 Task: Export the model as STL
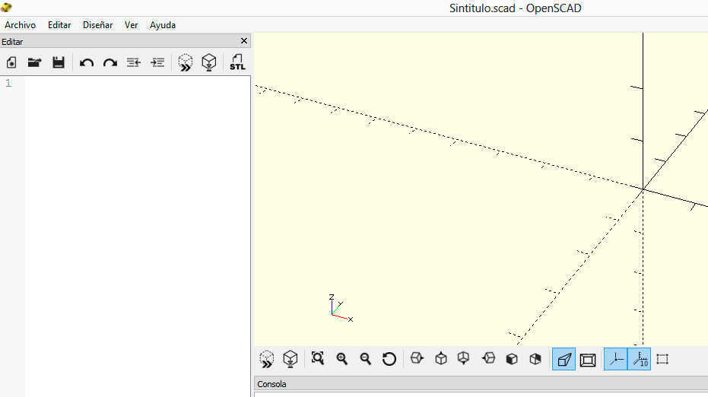[237, 62]
